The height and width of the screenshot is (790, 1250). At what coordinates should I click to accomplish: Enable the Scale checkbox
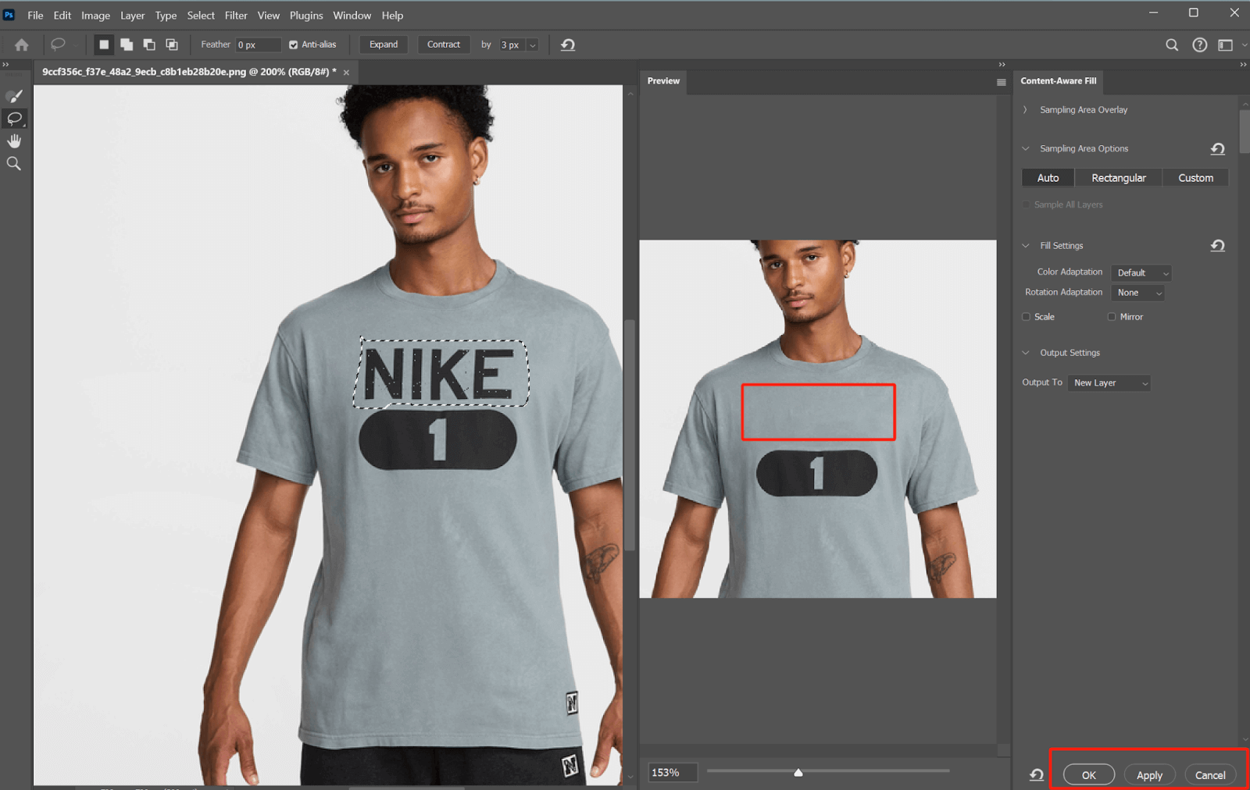[x=1026, y=316]
